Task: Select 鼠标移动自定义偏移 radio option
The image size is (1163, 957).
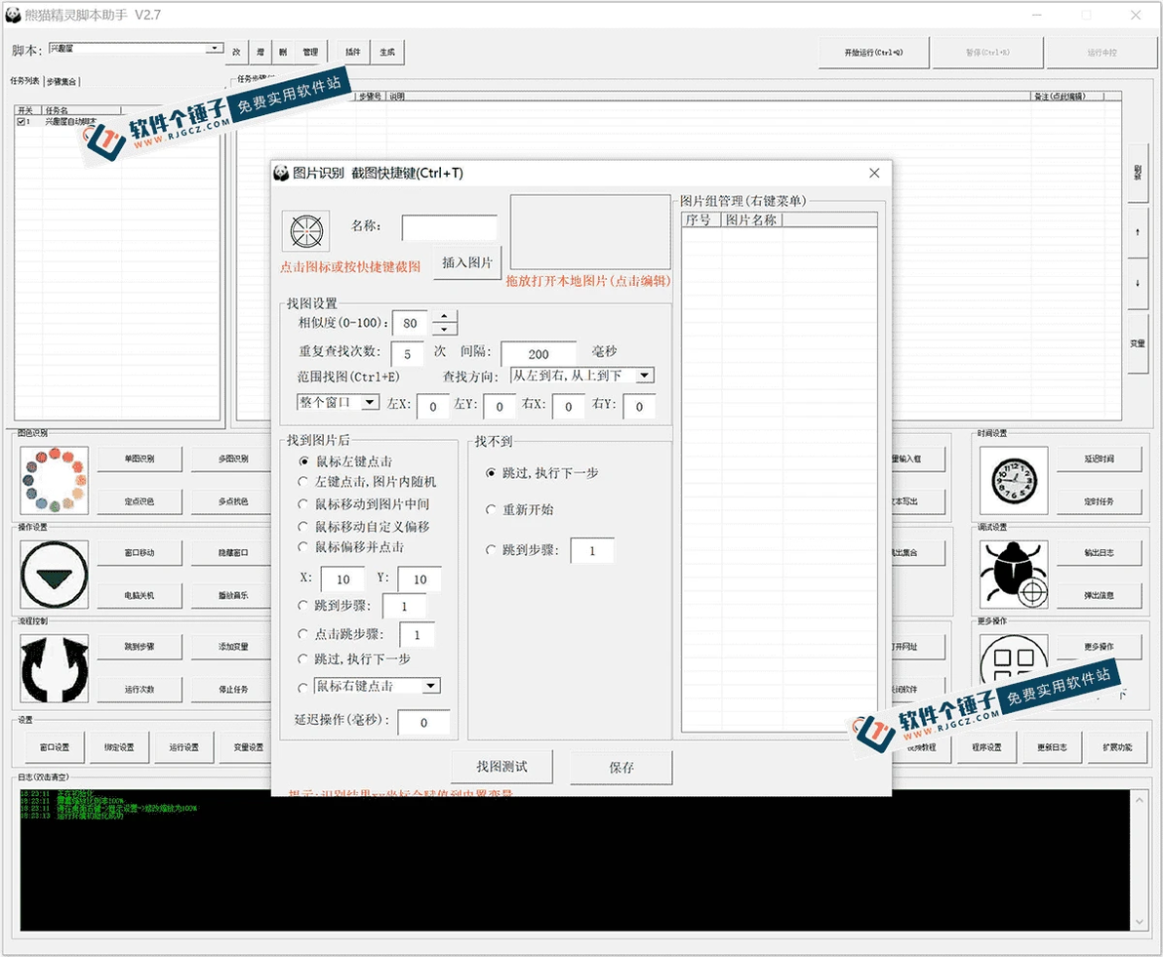Action: (302, 526)
